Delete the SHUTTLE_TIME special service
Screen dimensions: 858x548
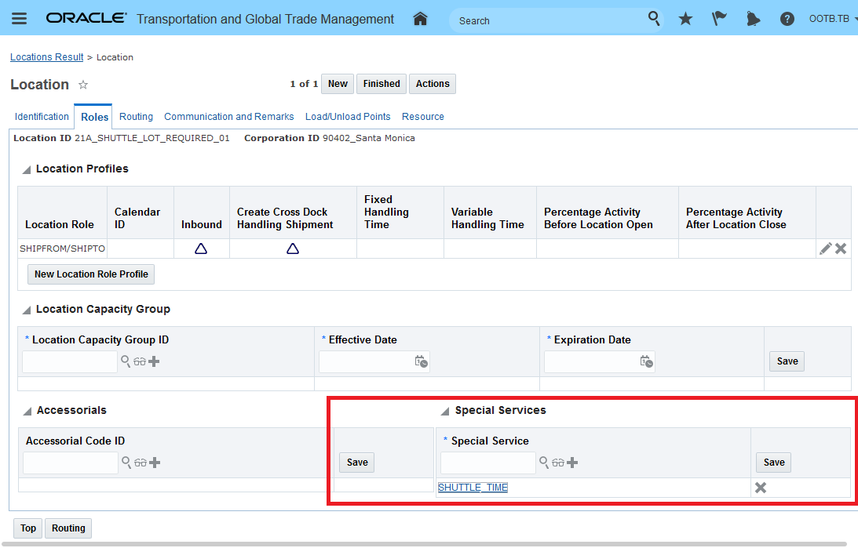coord(760,488)
